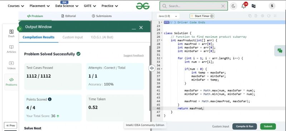This screenshot has height=131, width=286.
Task: Open Dash in the left sidebar
Action: [11, 34]
